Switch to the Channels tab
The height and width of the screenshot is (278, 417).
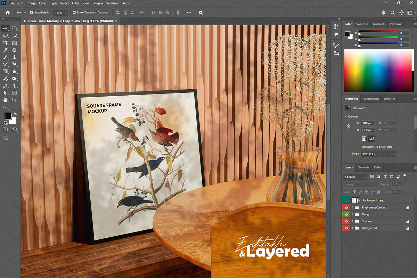tap(363, 167)
